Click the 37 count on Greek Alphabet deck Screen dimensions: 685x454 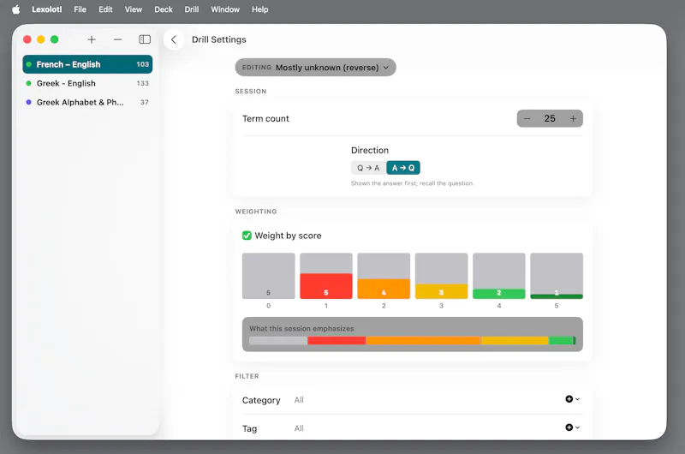pos(144,102)
